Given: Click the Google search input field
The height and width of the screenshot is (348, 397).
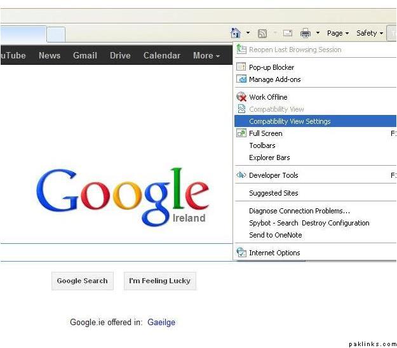Looking at the screenshot, I should [114, 252].
